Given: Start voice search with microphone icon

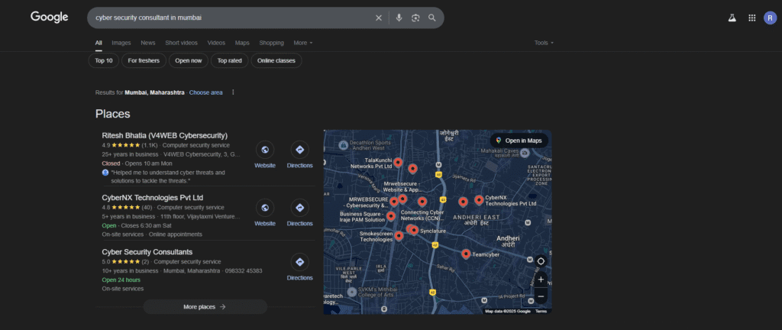Looking at the screenshot, I should click(399, 18).
